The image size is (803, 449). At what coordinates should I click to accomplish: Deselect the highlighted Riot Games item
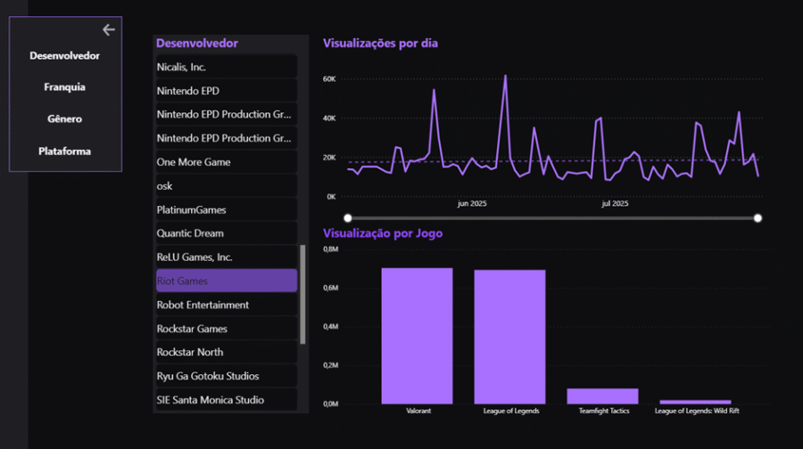point(225,281)
